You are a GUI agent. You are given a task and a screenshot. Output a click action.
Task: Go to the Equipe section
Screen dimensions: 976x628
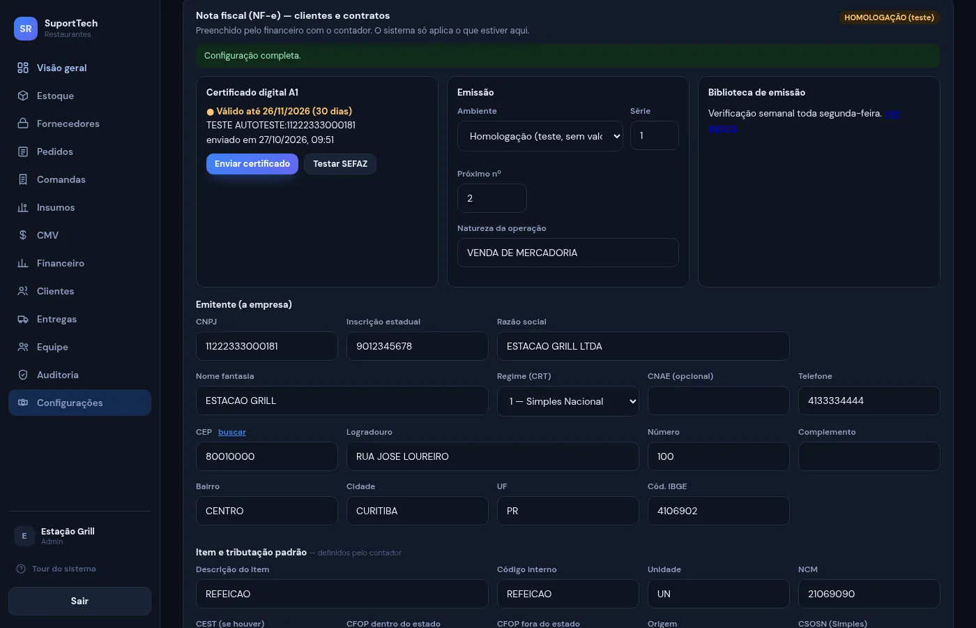click(79, 347)
